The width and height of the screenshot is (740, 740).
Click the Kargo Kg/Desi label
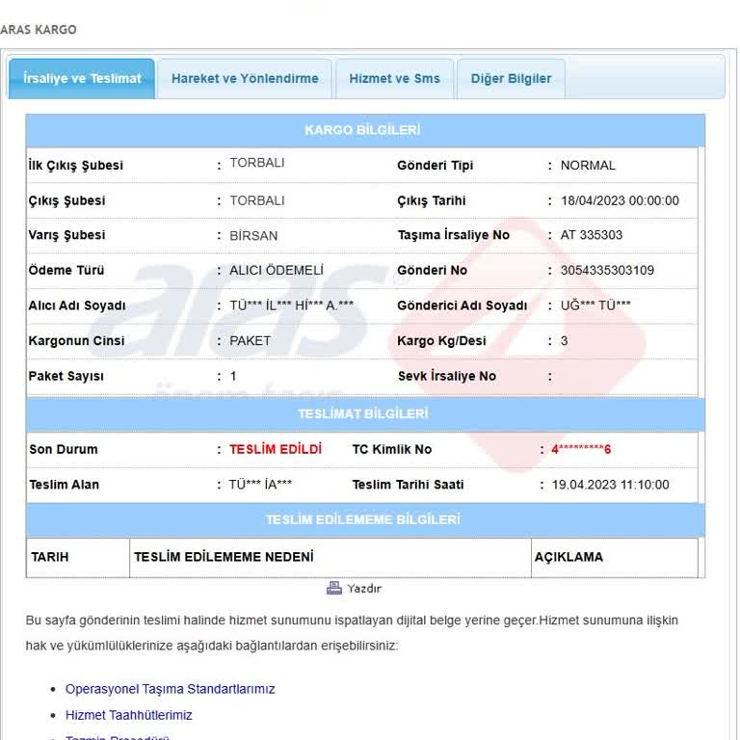[441, 341]
